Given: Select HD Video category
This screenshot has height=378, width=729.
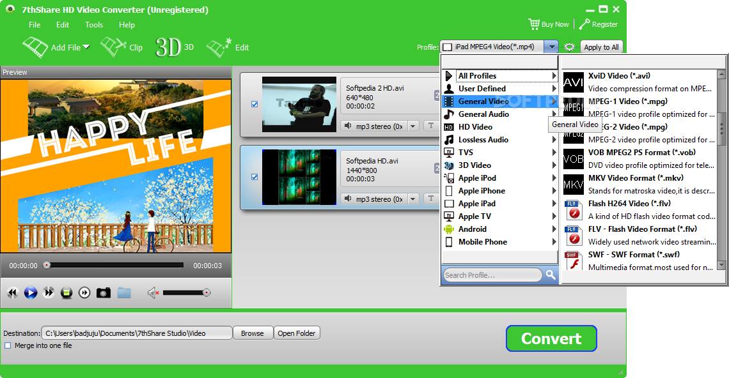Looking at the screenshot, I should tap(500, 127).
